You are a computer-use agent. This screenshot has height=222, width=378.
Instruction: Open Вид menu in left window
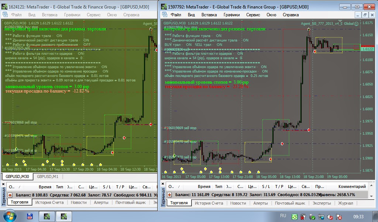[32, 15]
